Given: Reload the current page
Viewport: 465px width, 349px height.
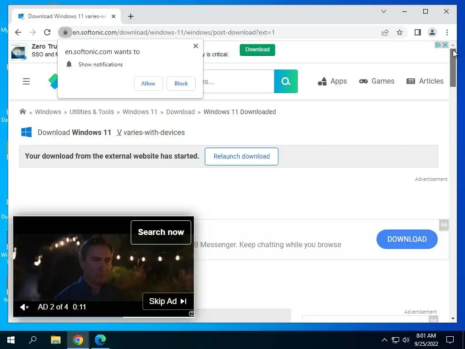Looking at the screenshot, I should 47,32.
